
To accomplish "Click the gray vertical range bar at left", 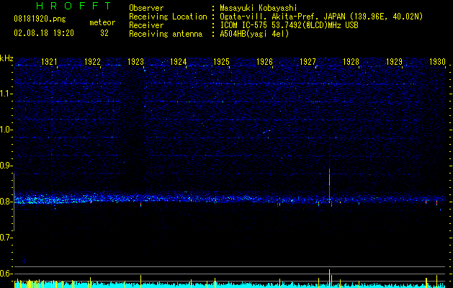I will coord(14,202).
